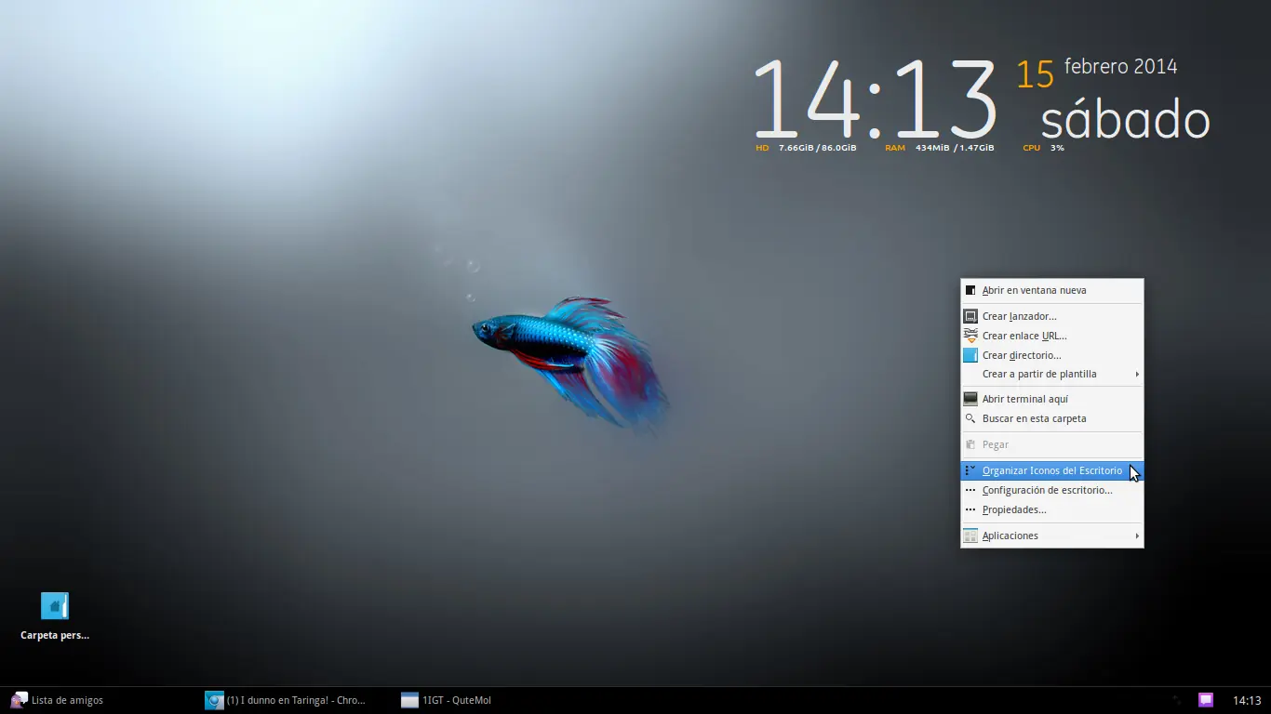This screenshot has height=714, width=1271.
Task: Open Configuración de escritorio...
Action: point(1051,490)
